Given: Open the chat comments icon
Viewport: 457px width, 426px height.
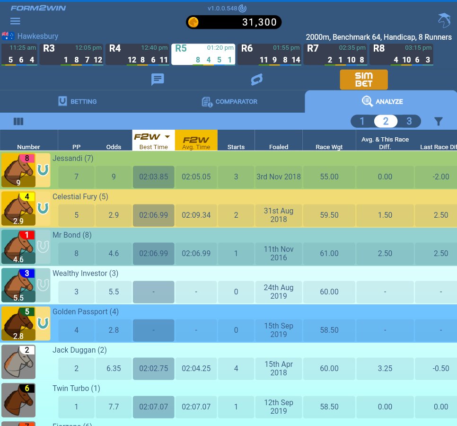Looking at the screenshot, I should pos(158,80).
